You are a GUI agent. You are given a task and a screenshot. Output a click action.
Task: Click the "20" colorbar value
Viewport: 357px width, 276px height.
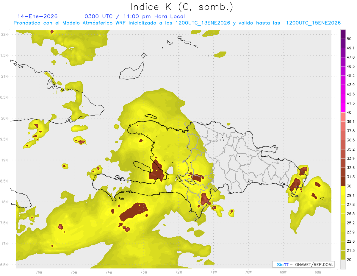(349, 260)
